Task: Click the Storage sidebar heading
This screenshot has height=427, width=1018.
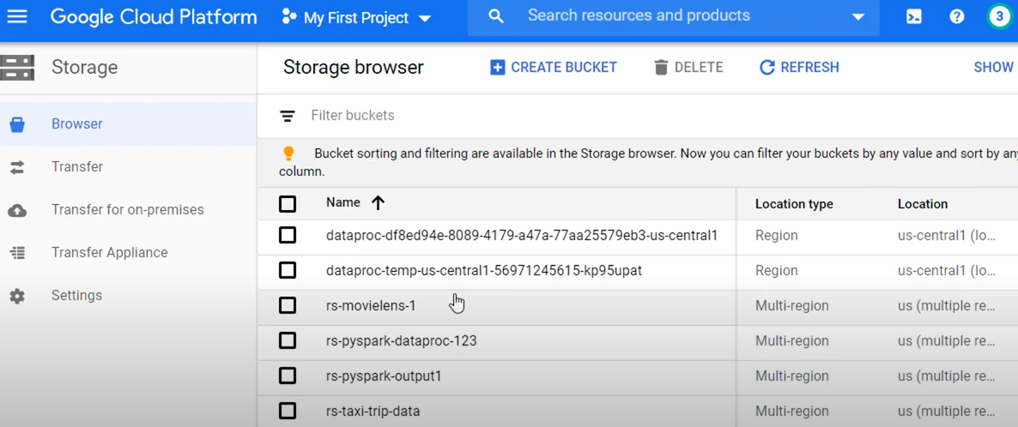Action: (x=84, y=68)
